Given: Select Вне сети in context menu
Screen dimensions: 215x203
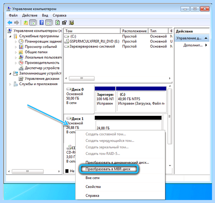Looking at the screenshot, I should 92,178.
